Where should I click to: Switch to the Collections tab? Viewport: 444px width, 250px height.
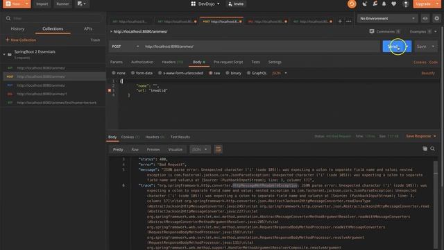point(53,28)
